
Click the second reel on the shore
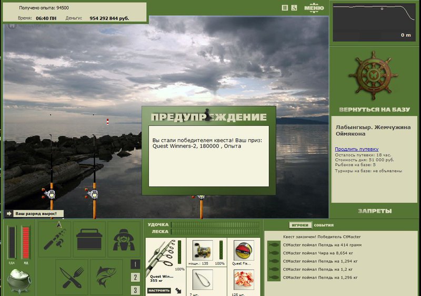(x=93, y=194)
